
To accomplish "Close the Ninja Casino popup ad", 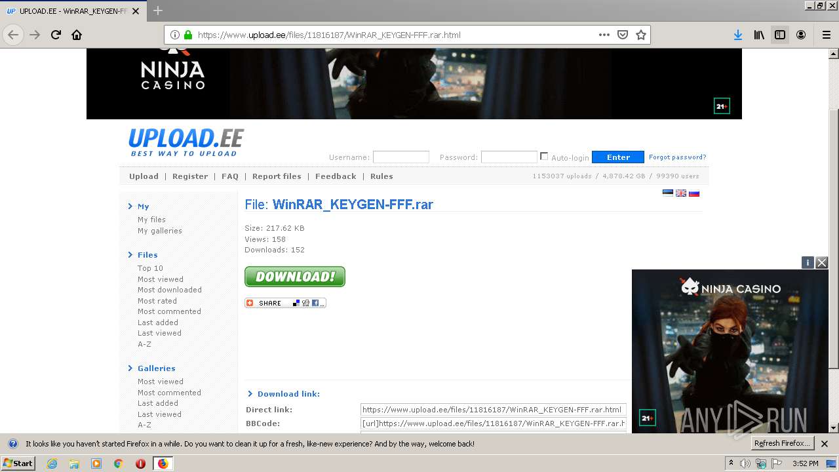I will 822,262.
